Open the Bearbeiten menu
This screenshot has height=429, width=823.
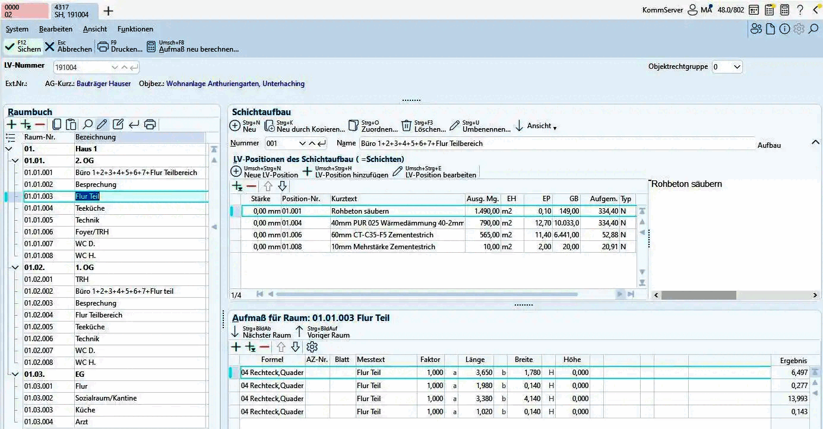56,29
